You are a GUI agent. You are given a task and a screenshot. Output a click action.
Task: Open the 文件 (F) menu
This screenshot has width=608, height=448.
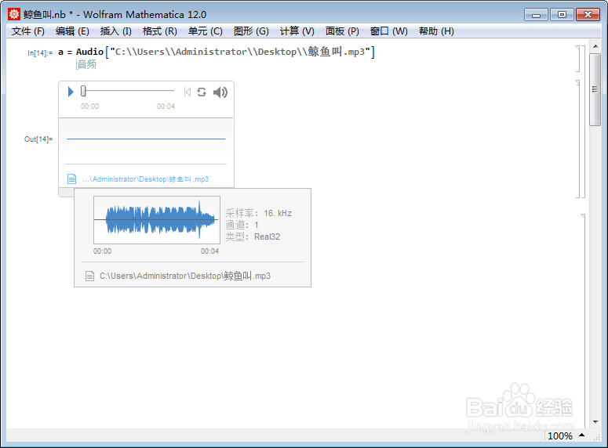tap(28, 31)
